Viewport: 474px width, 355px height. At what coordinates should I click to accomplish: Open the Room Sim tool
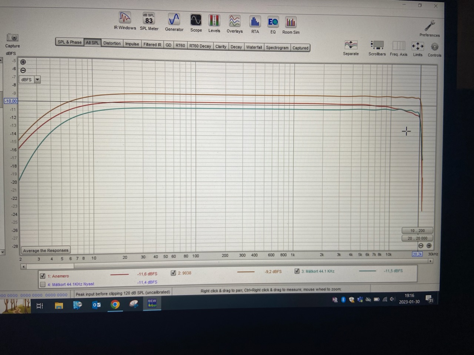[x=291, y=25]
